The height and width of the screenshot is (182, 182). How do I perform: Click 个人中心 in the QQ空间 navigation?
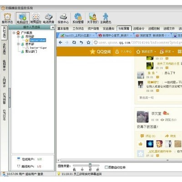tap(123, 51)
